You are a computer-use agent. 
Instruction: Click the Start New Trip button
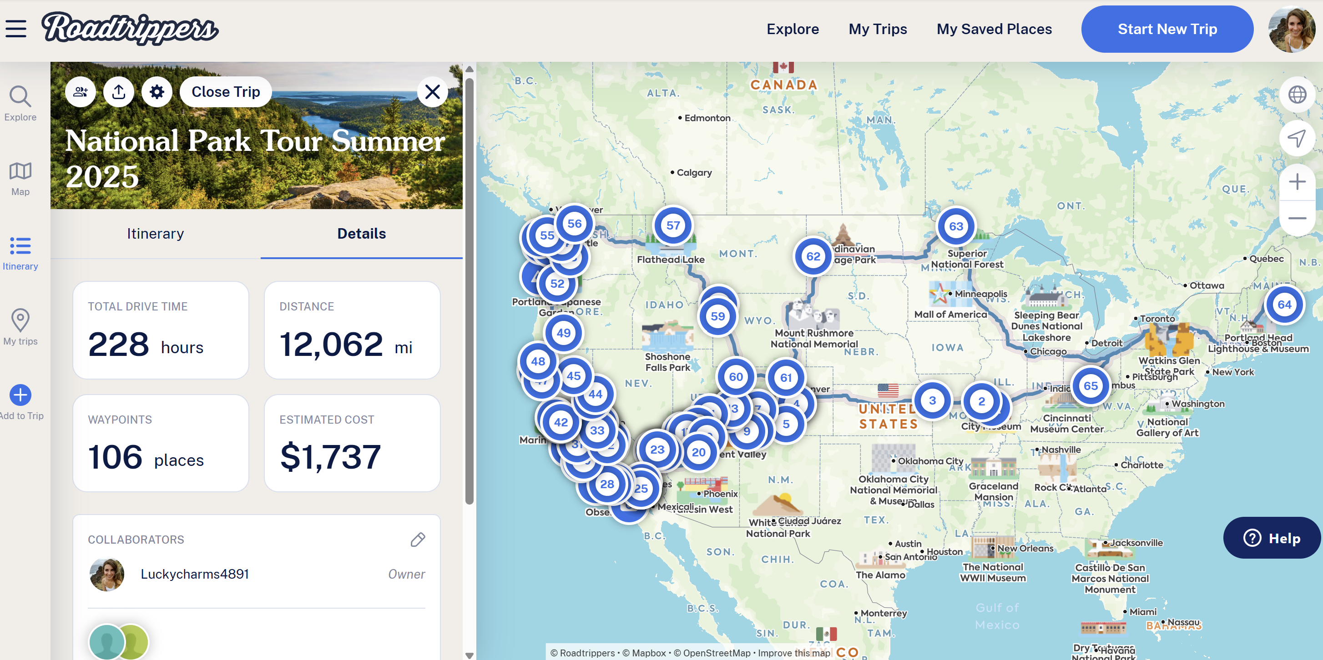[x=1167, y=29]
